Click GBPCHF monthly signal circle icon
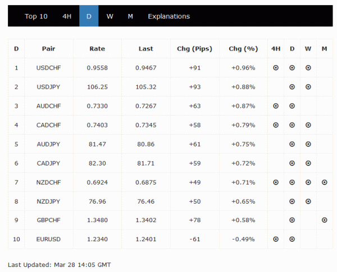 click(325, 220)
